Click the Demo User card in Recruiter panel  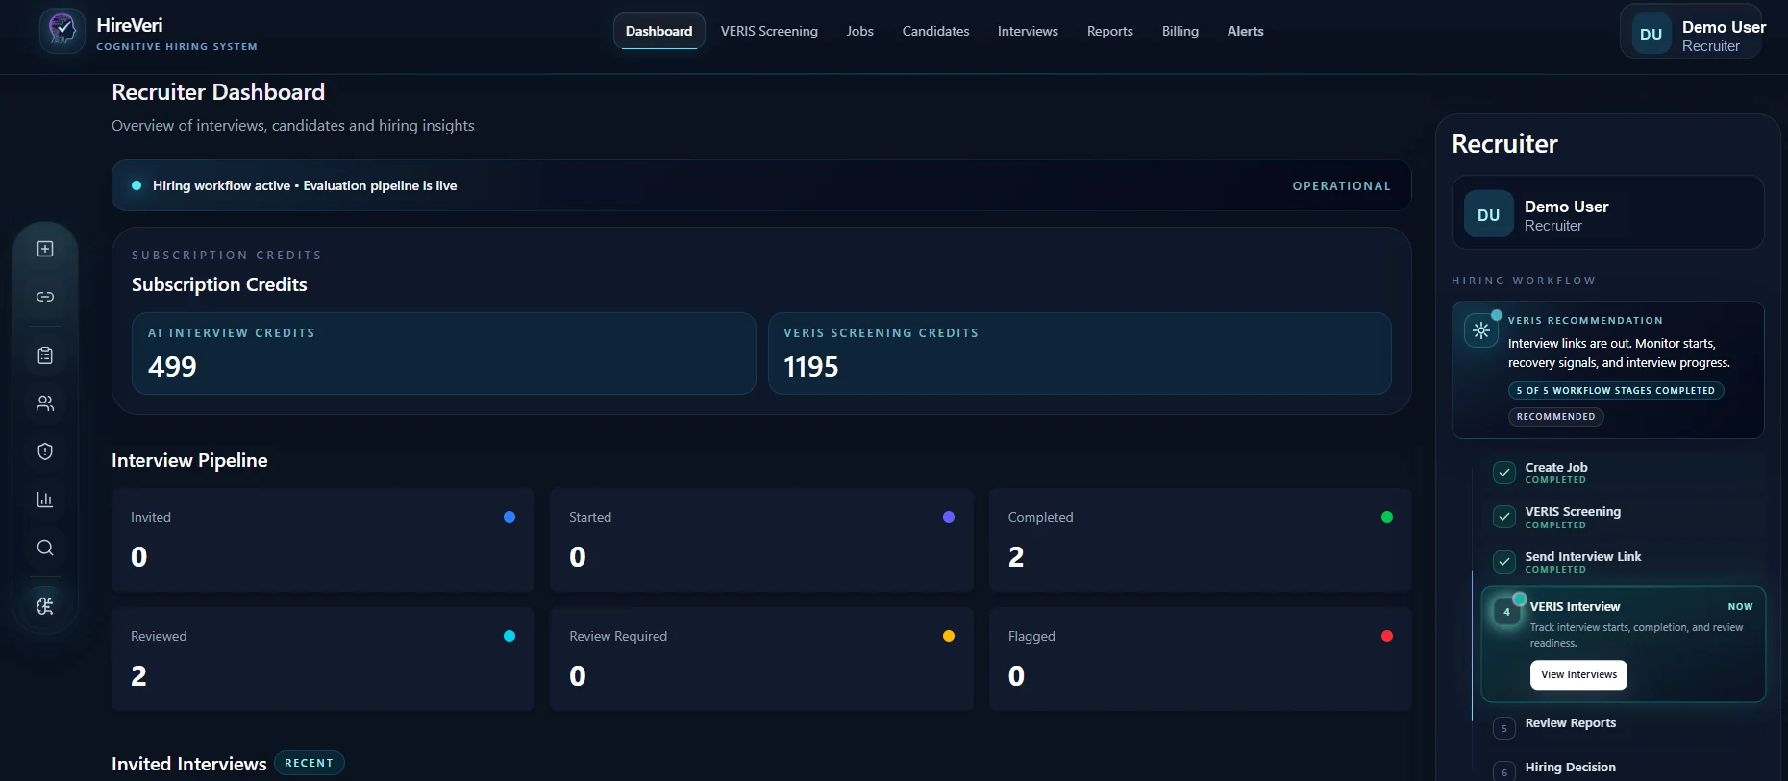[x=1607, y=212]
